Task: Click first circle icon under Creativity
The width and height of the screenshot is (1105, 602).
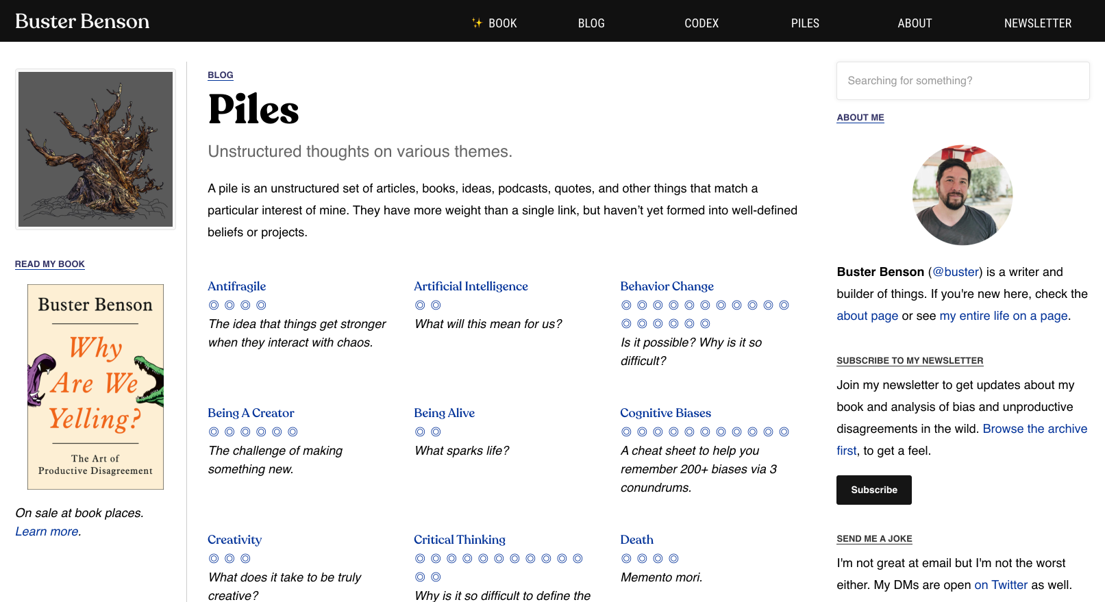Action: 214,559
